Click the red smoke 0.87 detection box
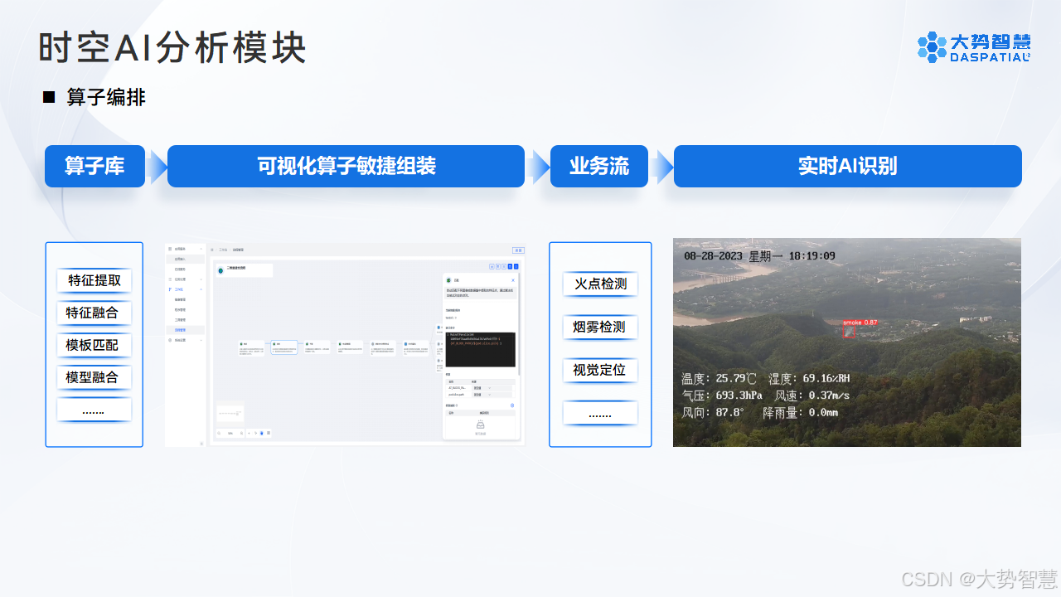The height and width of the screenshot is (597, 1061). pyautogui.click(x=849, y=332)
